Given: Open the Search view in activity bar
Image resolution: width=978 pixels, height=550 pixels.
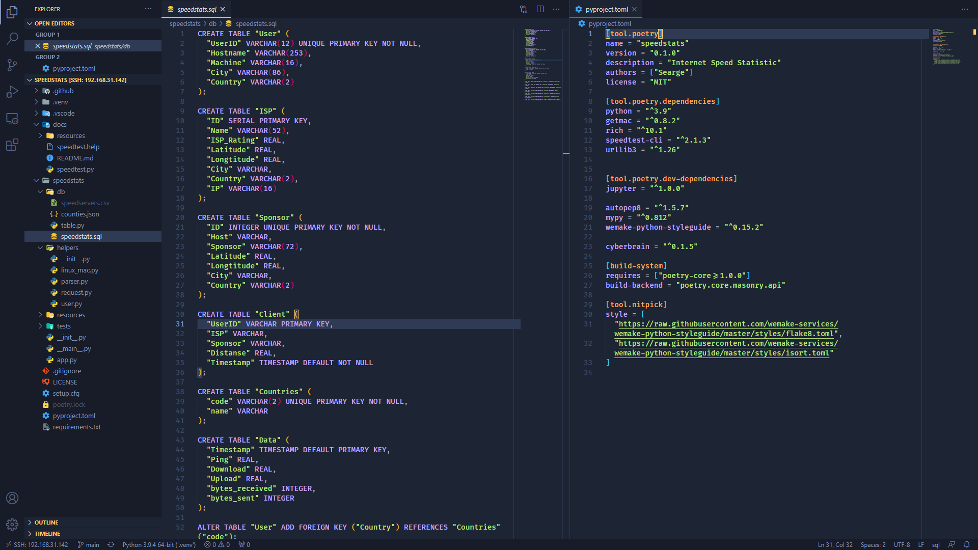Looking at the screenshot, I should click(x=12, y=38).
